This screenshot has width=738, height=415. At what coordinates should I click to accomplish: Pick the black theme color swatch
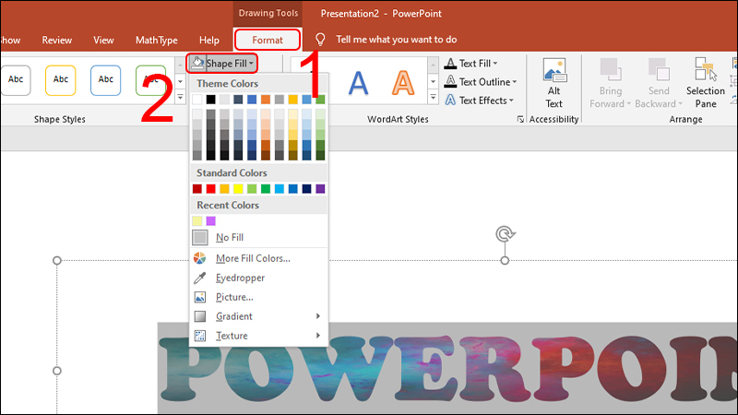coord(211,100)
